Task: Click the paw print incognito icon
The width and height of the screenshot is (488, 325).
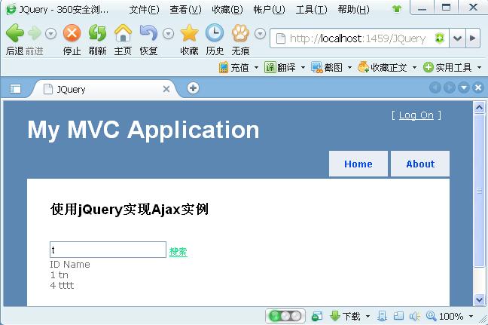Action: coord(240,33)
